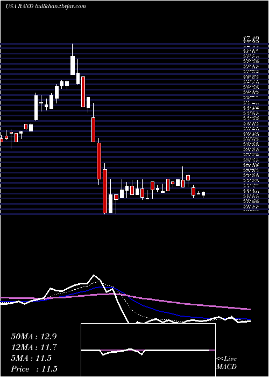Click the Price : 11.5 value
The height and width of the screenshot is (377, 269).
point(34,369)
